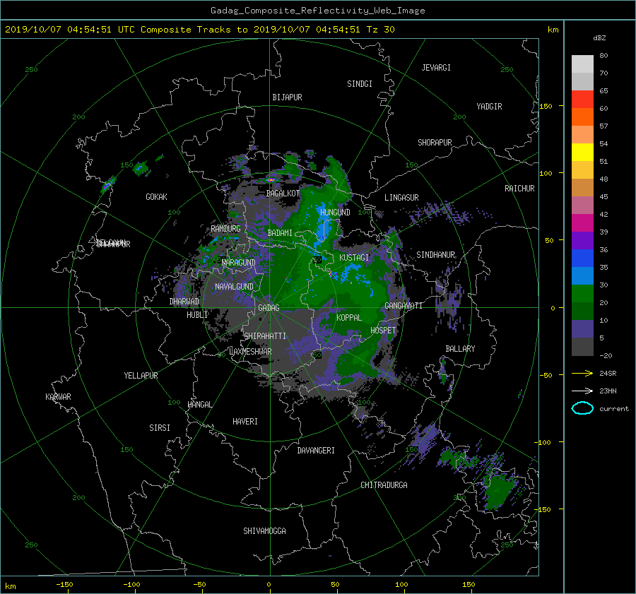Click the DAVANGERI city label
This screenshot has width=636, height=594.
(x=316, y=451)
